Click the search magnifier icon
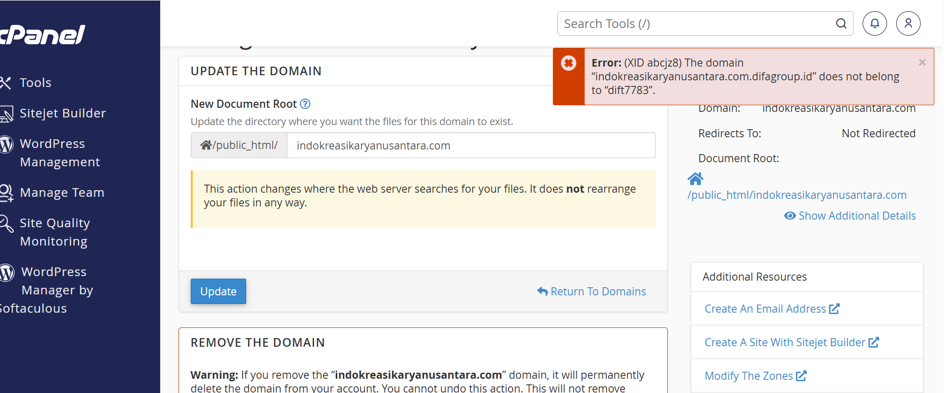Screen dimensions: 944x393 [x=841, y=23]
